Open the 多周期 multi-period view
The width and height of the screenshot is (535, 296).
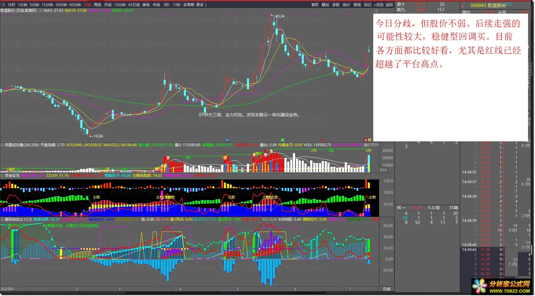188,5
